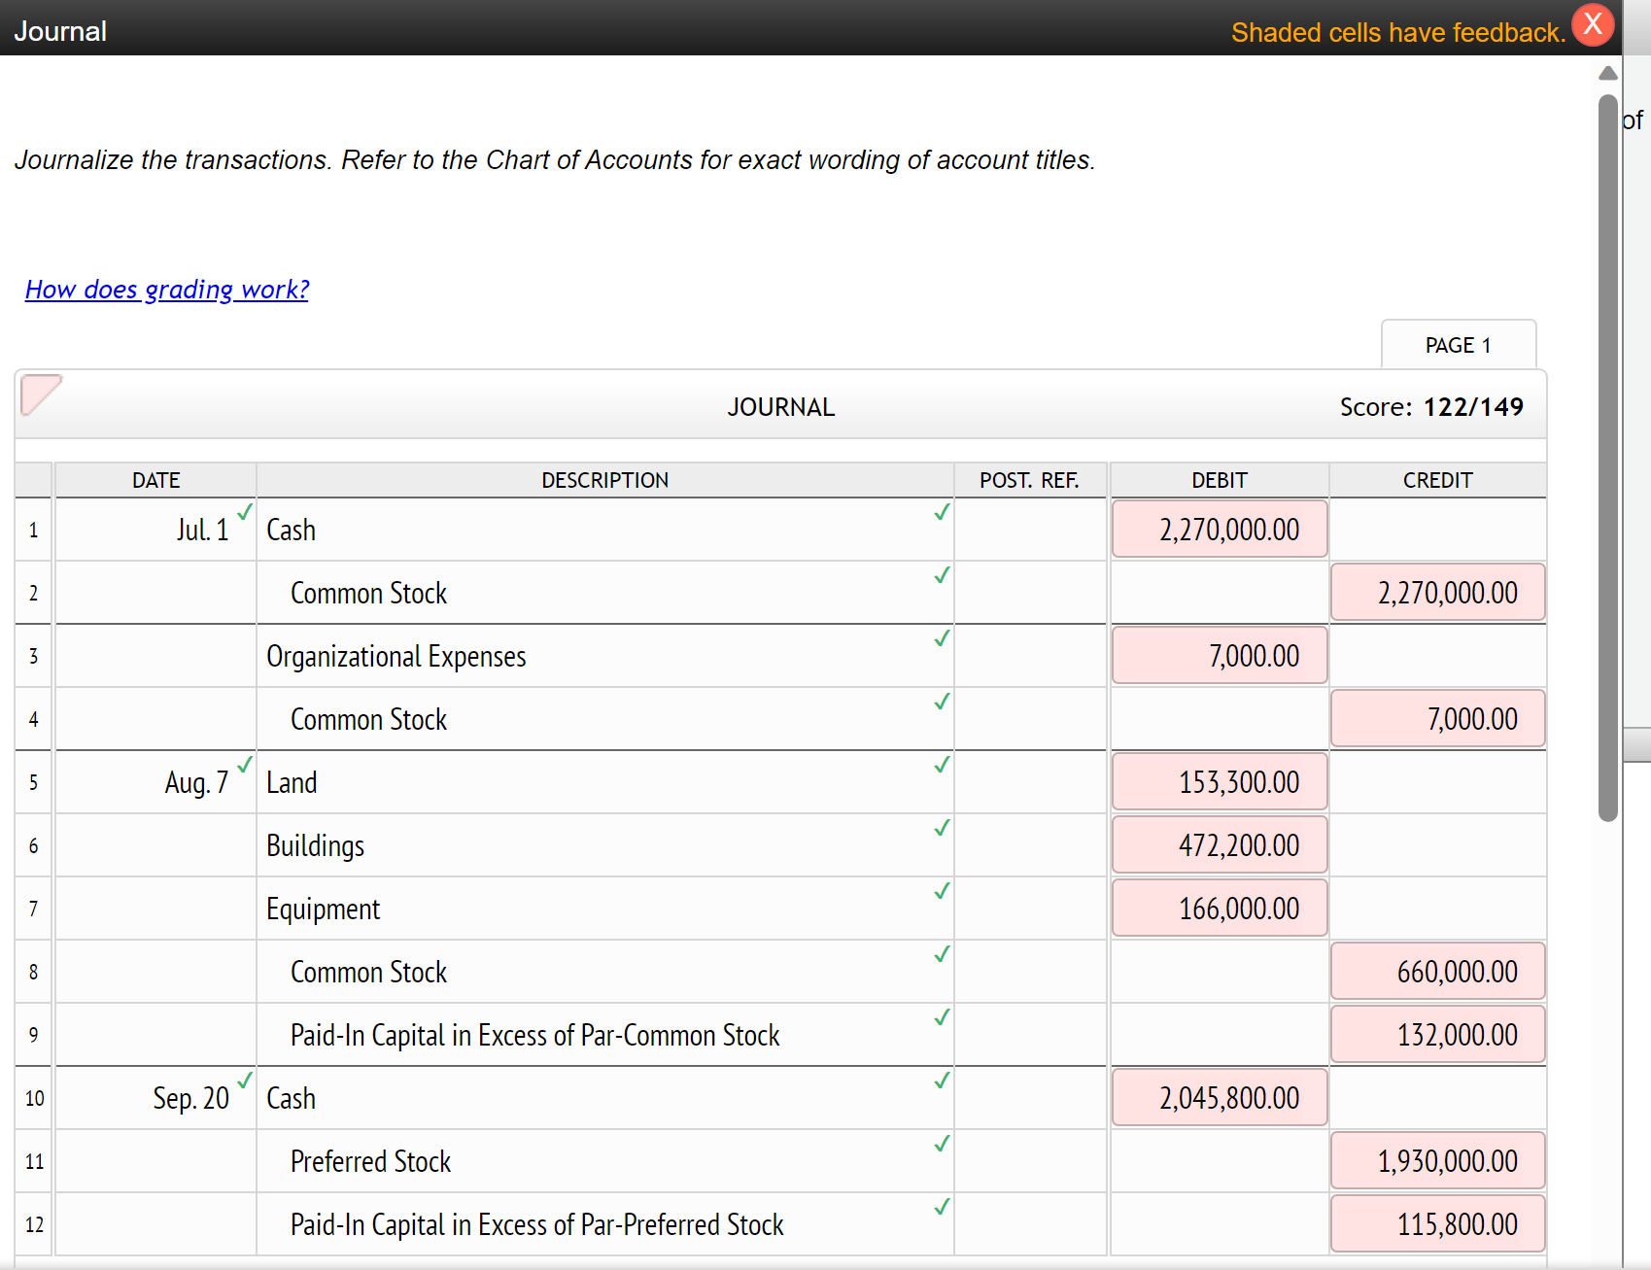Click the credit cell 1,930,000.00
The image size is (1651, 1270).
click(1438, 1161)
